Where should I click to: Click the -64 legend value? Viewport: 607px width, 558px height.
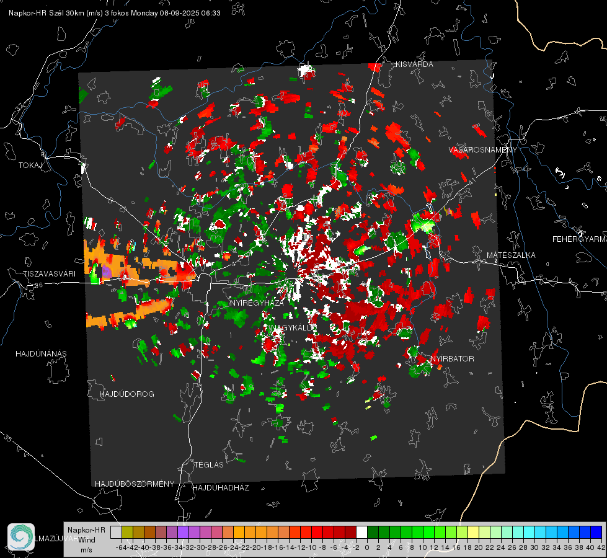click(x=121, y=547)
